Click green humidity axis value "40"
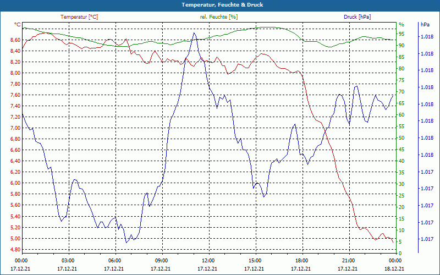The image size is (440, 275). [x=402, y=161]
